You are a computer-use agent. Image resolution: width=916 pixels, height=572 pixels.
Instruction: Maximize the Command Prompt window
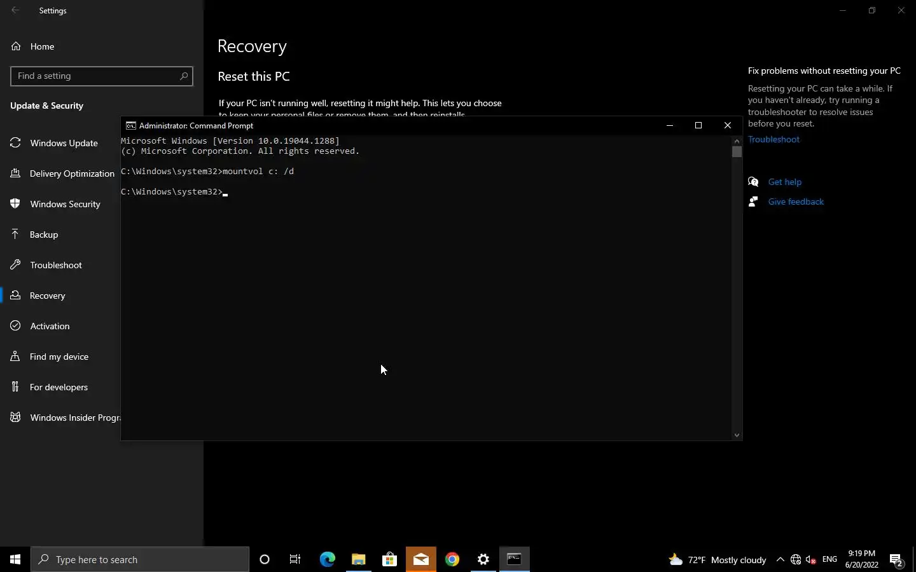[x=698, y=125]
